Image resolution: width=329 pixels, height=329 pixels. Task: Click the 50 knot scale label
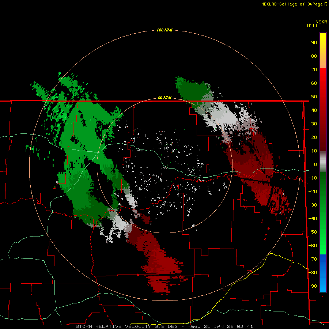(x=314, y=97)
